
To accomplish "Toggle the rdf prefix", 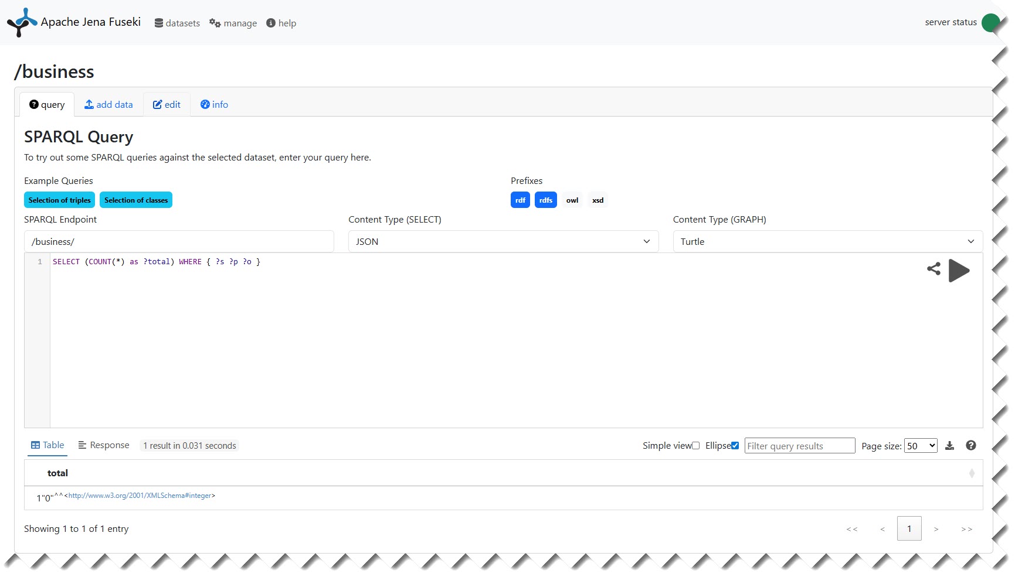I will [520, 200].
